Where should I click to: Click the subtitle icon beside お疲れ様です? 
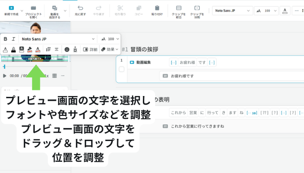(x=165, y=76)
